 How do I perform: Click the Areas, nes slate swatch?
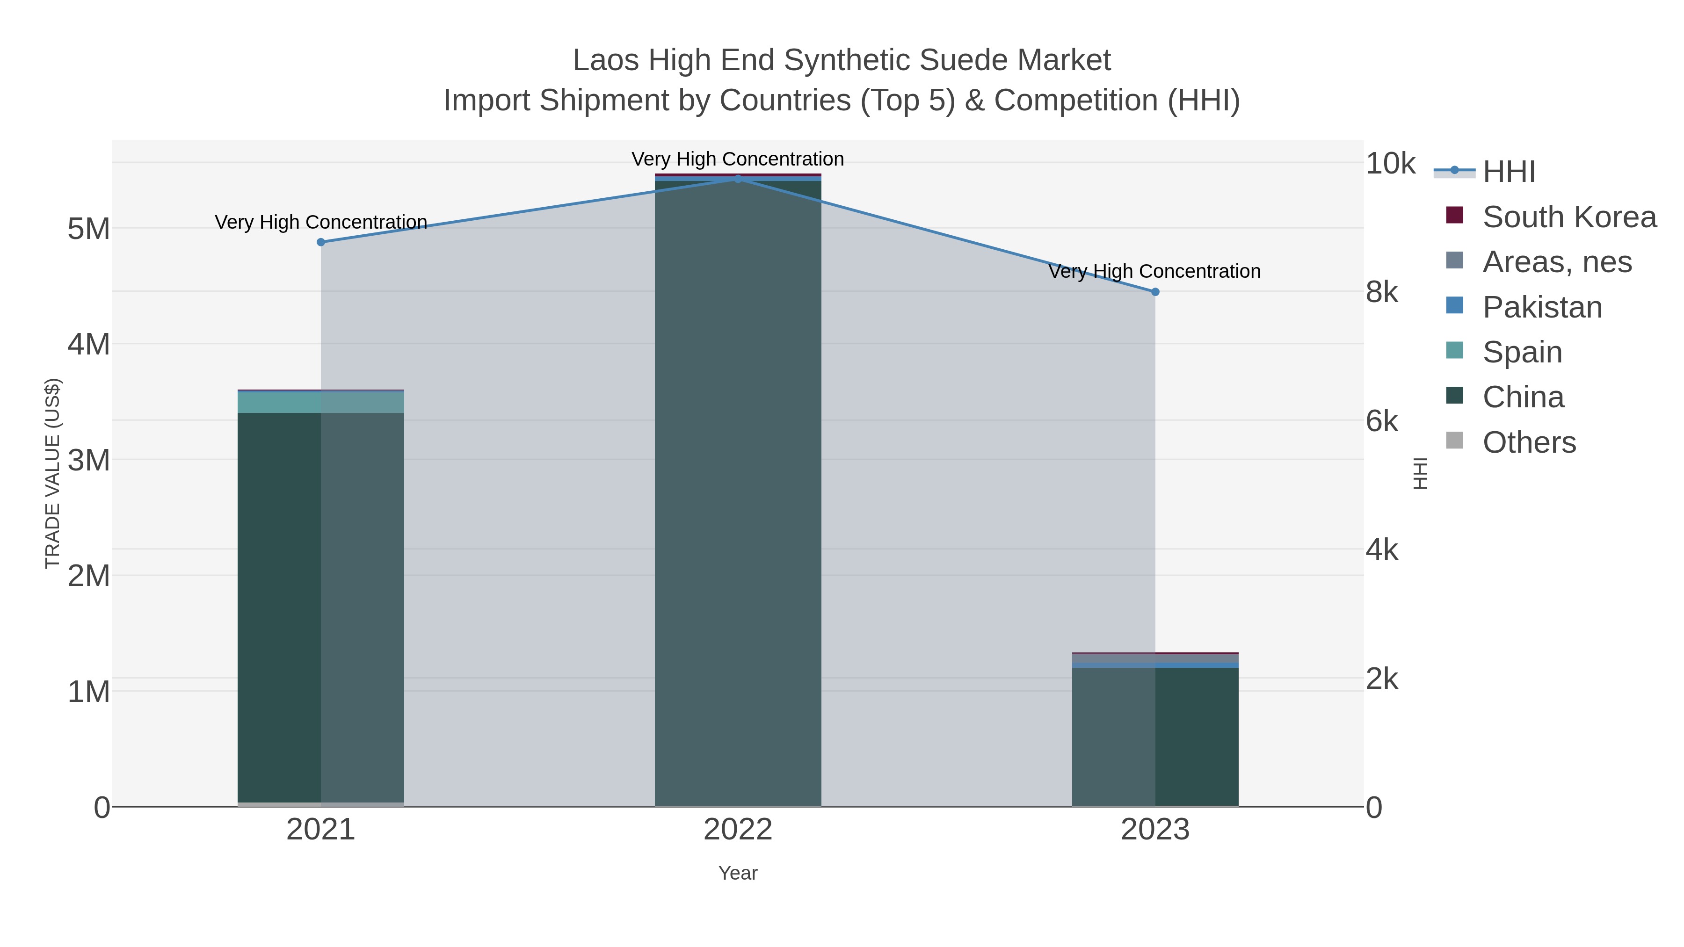point(1454,260)
